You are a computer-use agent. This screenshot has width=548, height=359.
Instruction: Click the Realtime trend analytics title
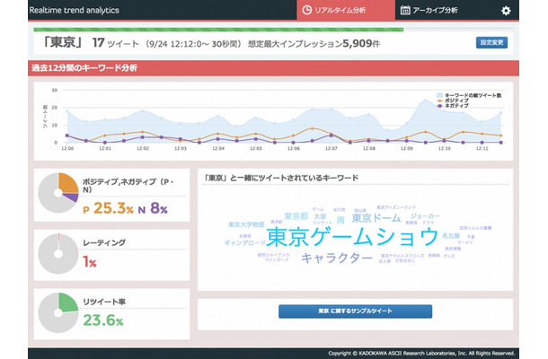coord(74,10)
